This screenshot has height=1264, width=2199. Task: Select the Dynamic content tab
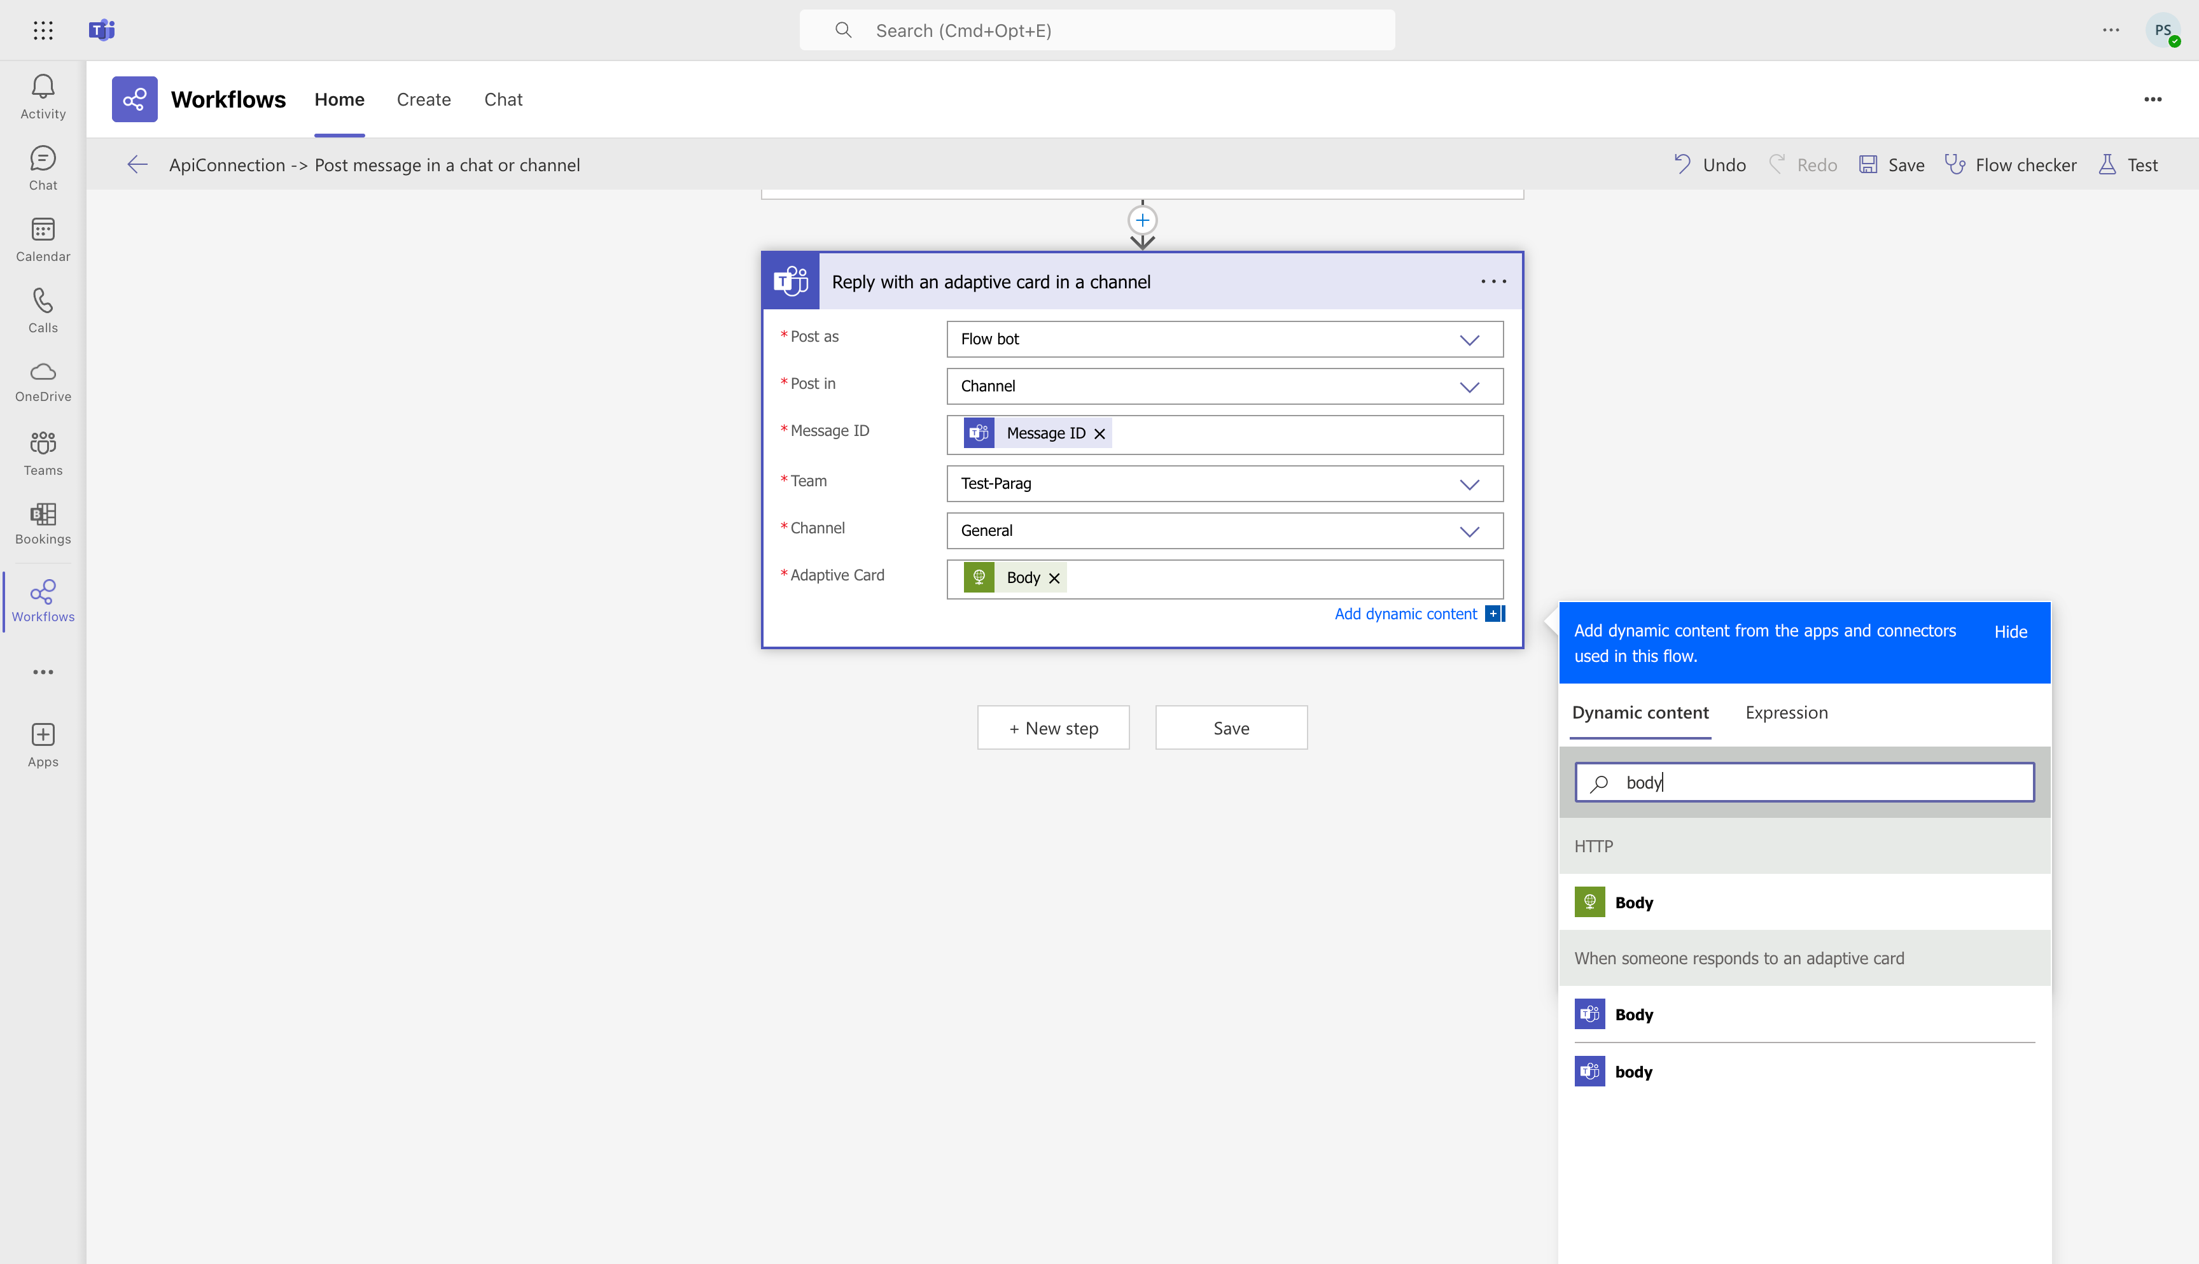coord(1640,713)
